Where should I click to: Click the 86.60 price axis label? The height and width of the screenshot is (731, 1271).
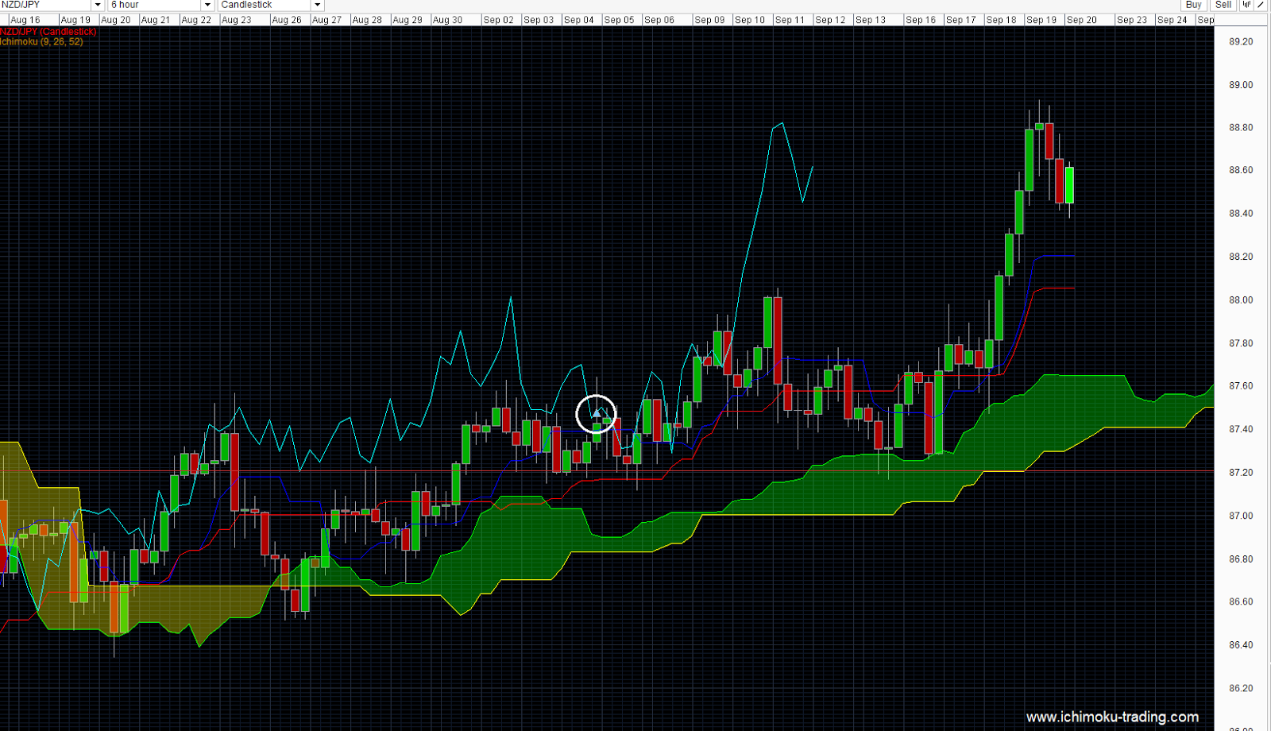click(x=1241, y=601)
